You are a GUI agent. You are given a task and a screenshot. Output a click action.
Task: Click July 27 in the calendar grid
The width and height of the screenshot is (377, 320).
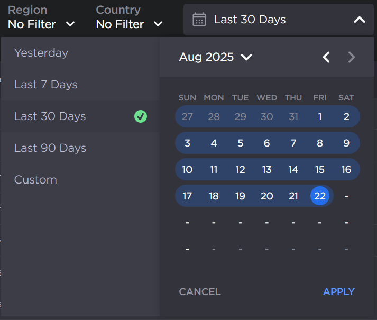[187, 117]
